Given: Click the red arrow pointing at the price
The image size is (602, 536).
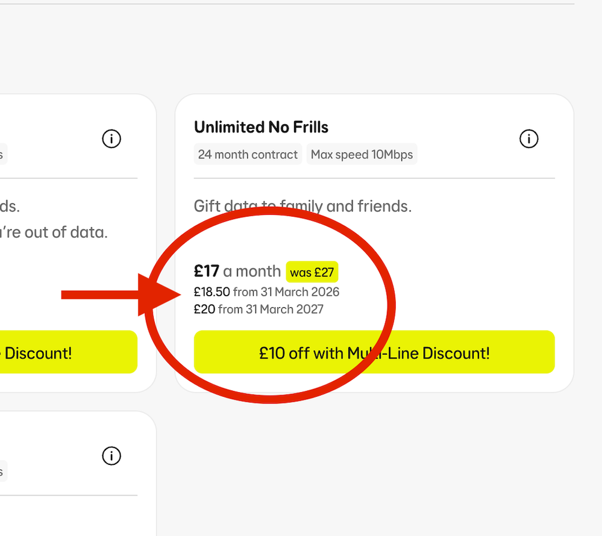Looking at the screenshot, I should [121, 294].
